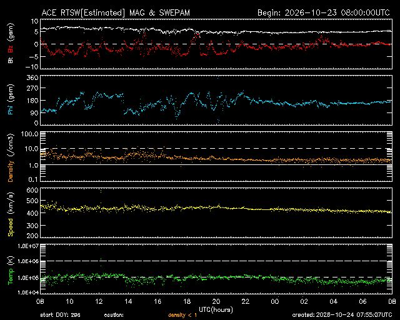This screenshot has height=320, width=400.
Task: Click the '18' hour label on time axis
Action: coord(187,302)
